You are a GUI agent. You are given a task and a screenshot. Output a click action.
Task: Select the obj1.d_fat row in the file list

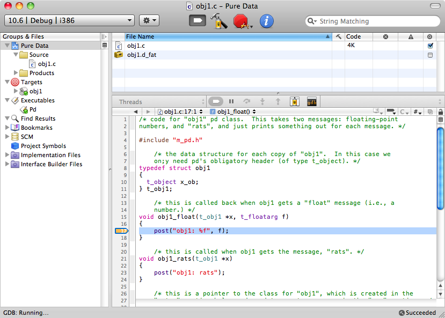click(x=274, y=55)
